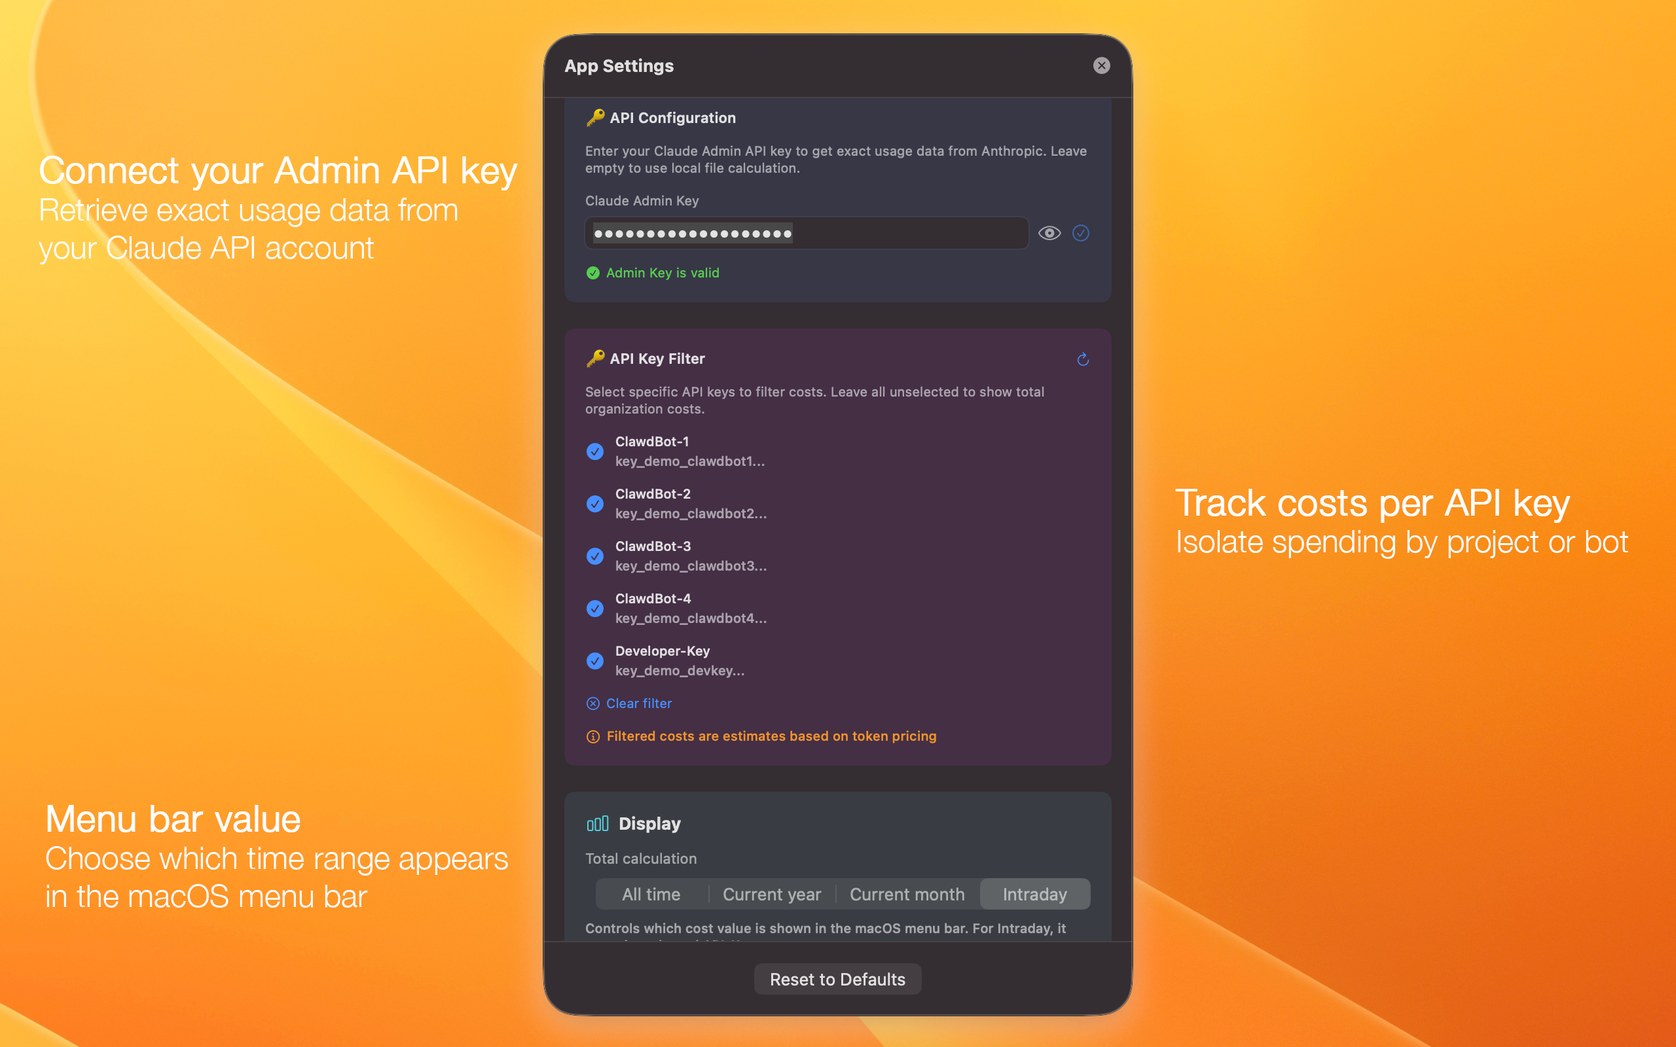Close the App Settings window
Image resolution: width=1676 pixels, height=1047 pixels.
[1102, 65]
